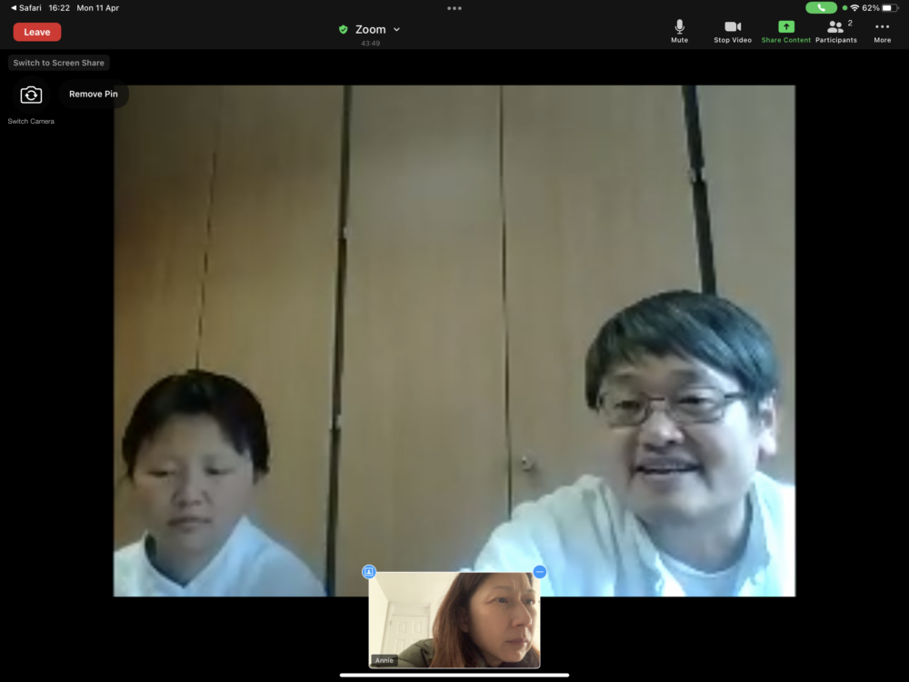Hide self-view with the blue minus icon
This screenshot has width=909, height=682.
click(539, 572)
